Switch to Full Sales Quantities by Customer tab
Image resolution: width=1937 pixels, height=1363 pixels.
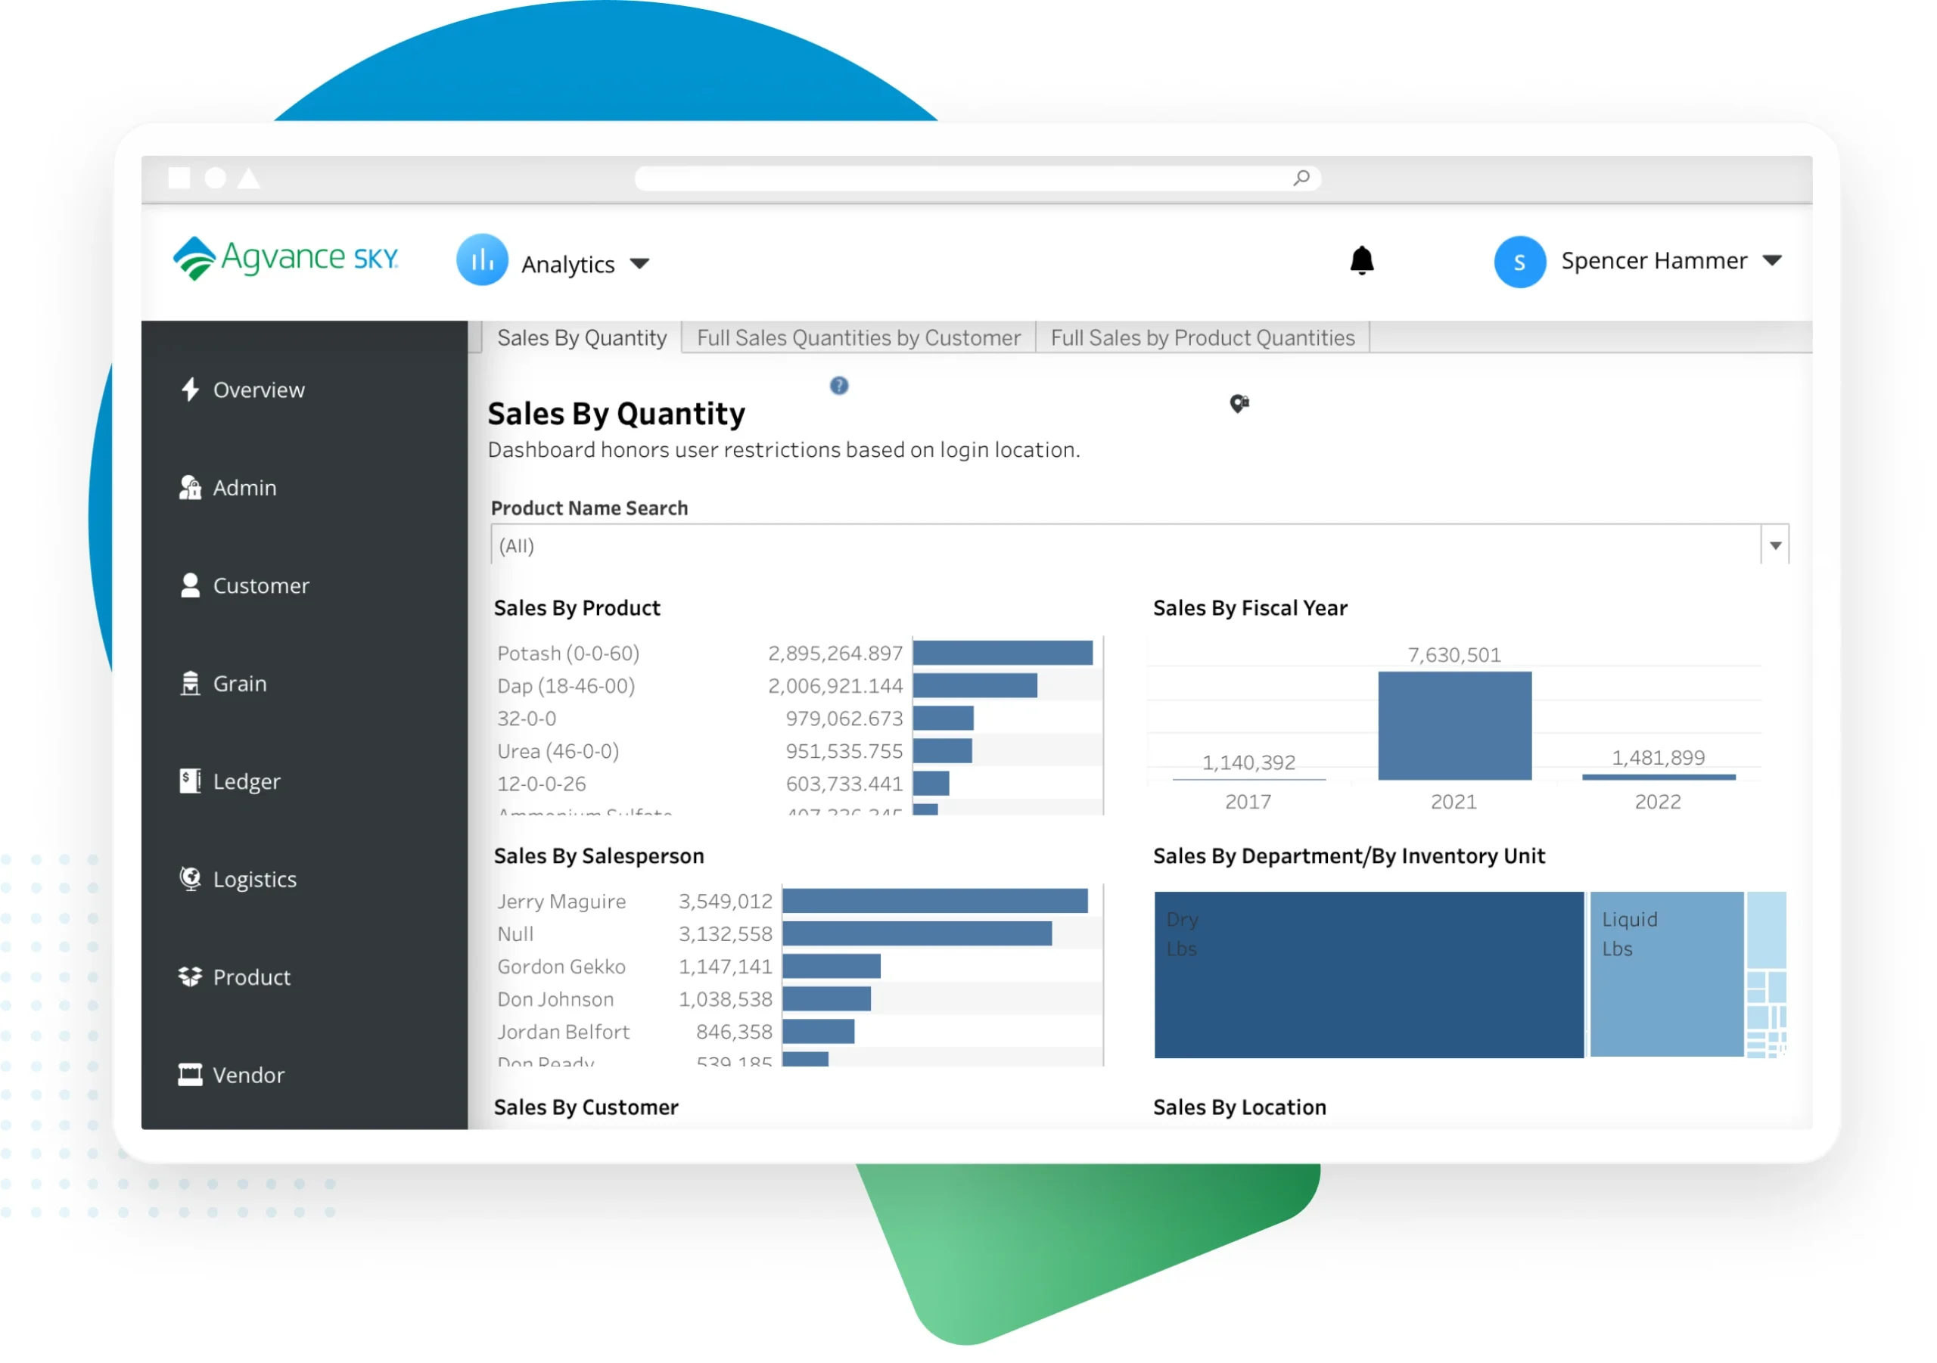point(858,337)
